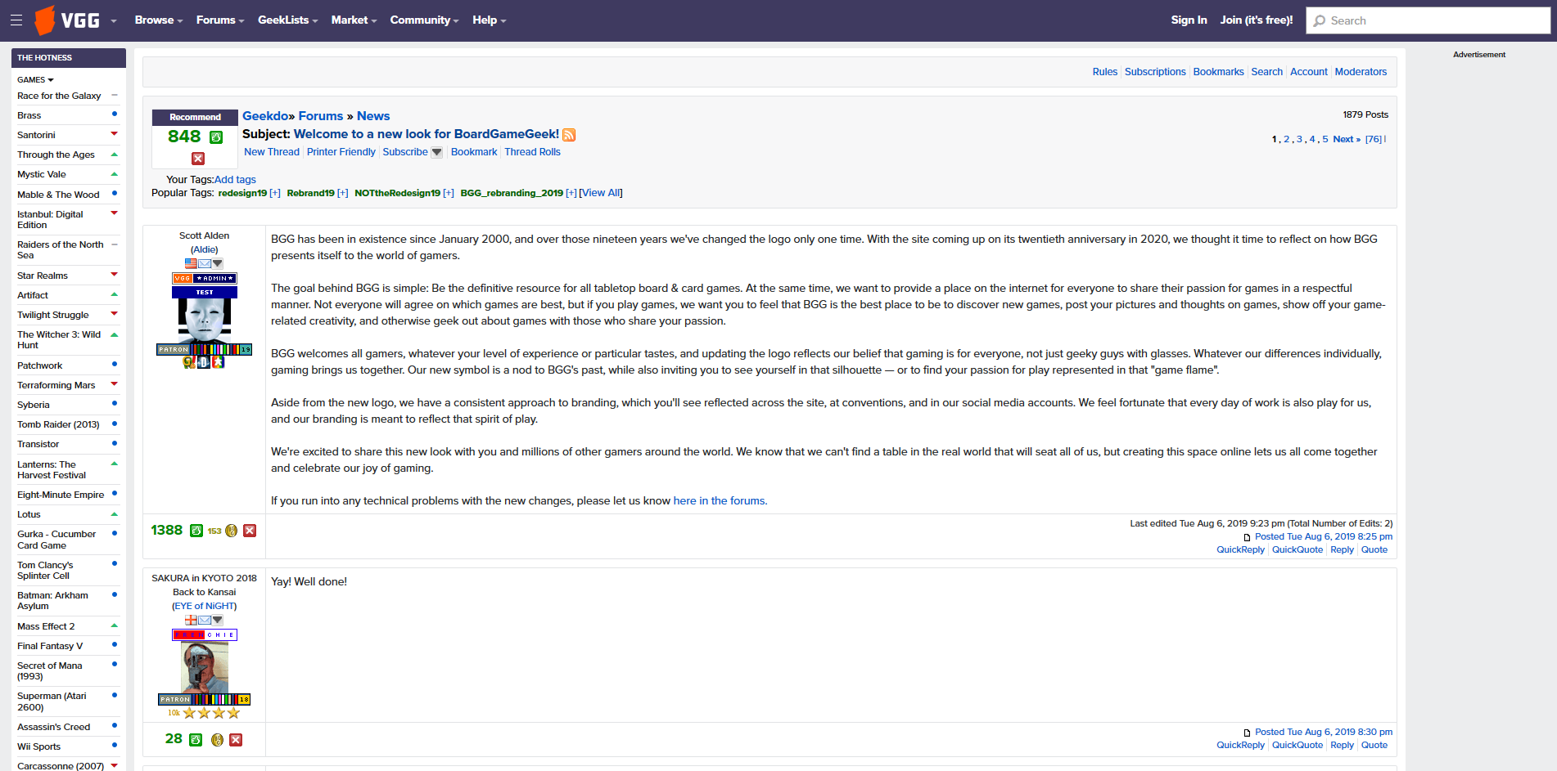Send mail via EYE of NiGHT's envelope icon
Image resolution: width=1557 pixels, height=771 pixels.
pos(205,620)
